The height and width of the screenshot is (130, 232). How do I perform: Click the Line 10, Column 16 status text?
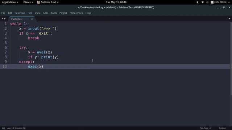pyautogui.click(x=16, y=128)
